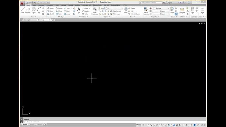Toggle grid display in status bar

(x=143, y=125)
